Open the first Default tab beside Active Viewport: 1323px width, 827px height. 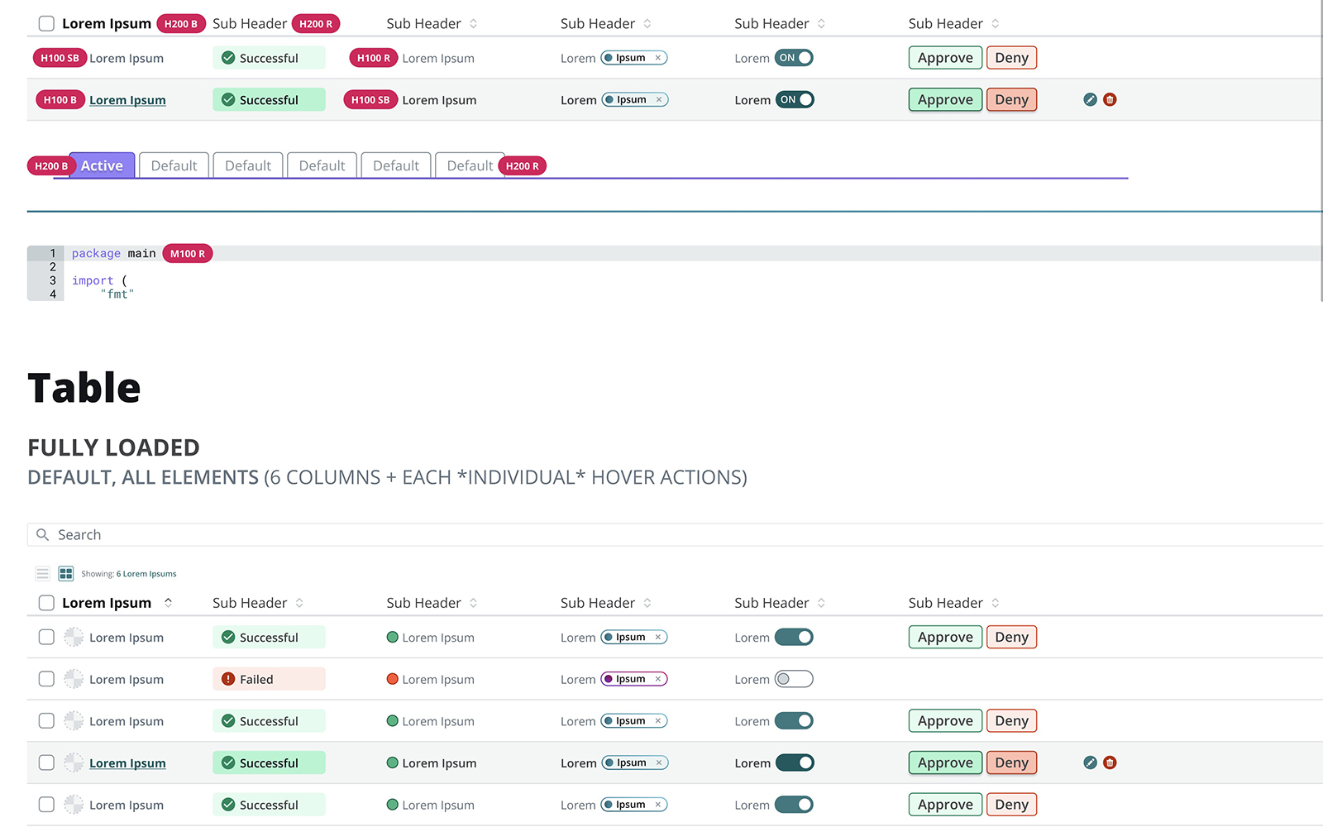[x=174, y=165]
